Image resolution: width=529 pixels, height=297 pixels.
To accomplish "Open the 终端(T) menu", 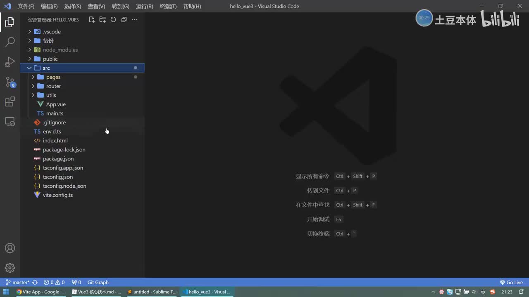I will point(168,6).
